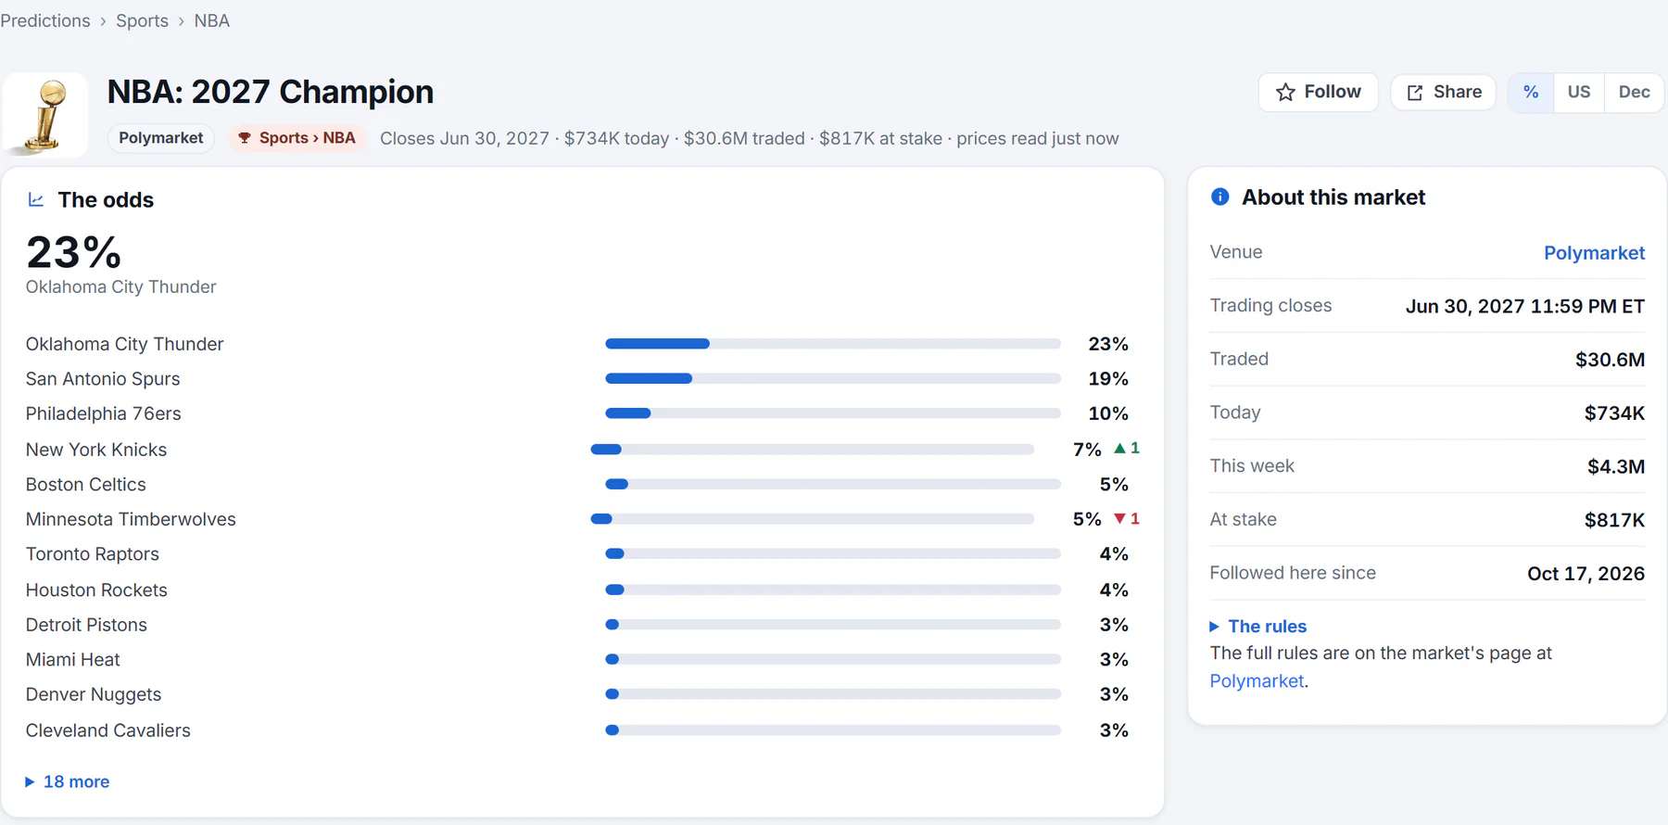Screen dimensions: 1668x825
Task: Expand the 18 more teams list
Action: pyautogui.click(x=68, y=781)
